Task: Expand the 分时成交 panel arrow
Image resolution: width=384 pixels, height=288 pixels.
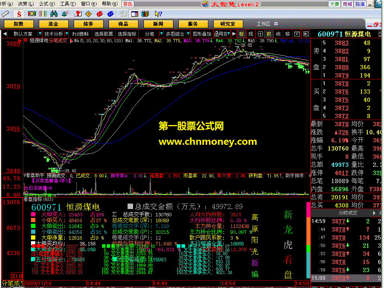Action: [x=374, y=213]
